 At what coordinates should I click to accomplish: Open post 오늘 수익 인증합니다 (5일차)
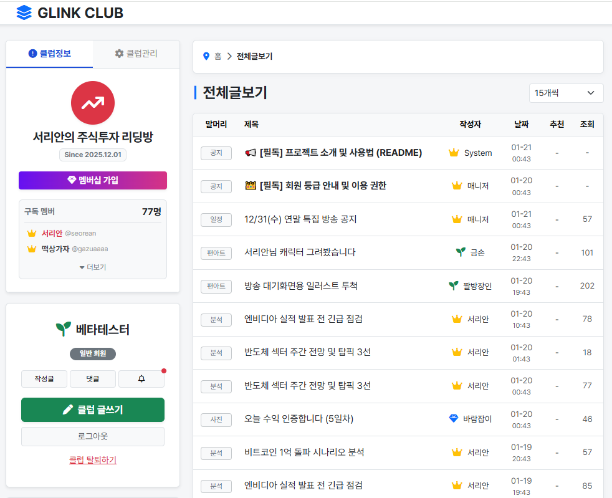pos(299,419)
